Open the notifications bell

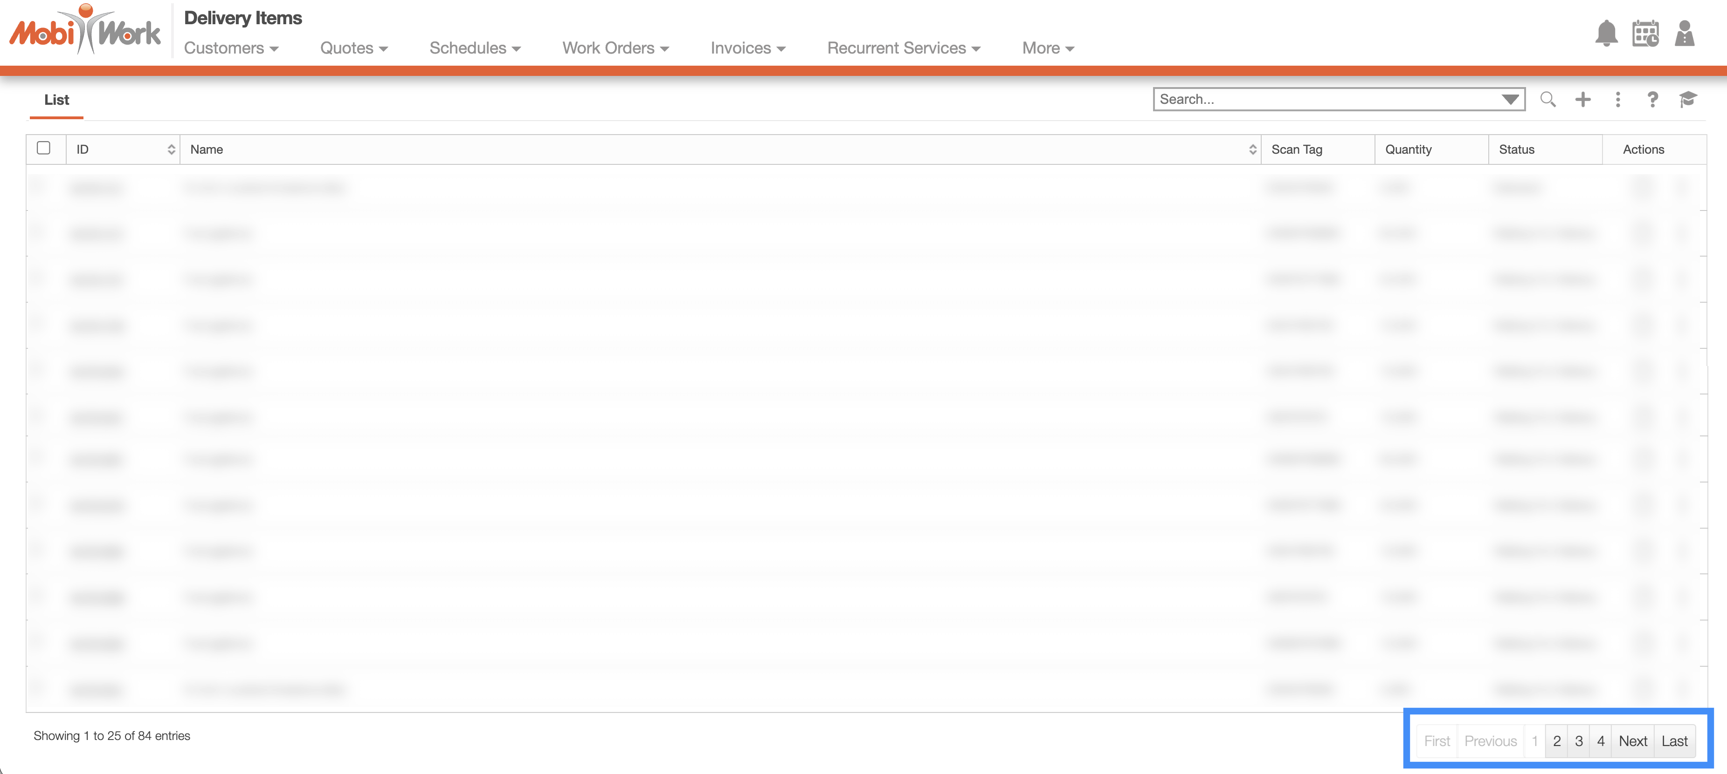click(x=1606, y=34)
